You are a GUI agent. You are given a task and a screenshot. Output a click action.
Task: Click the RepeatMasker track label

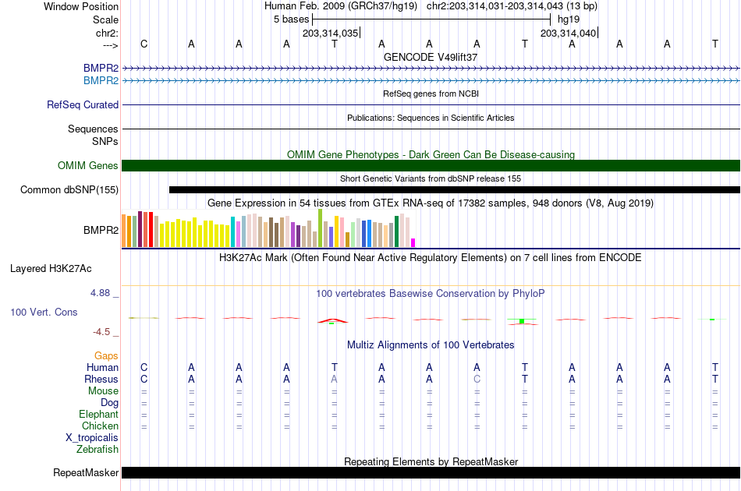86,472
